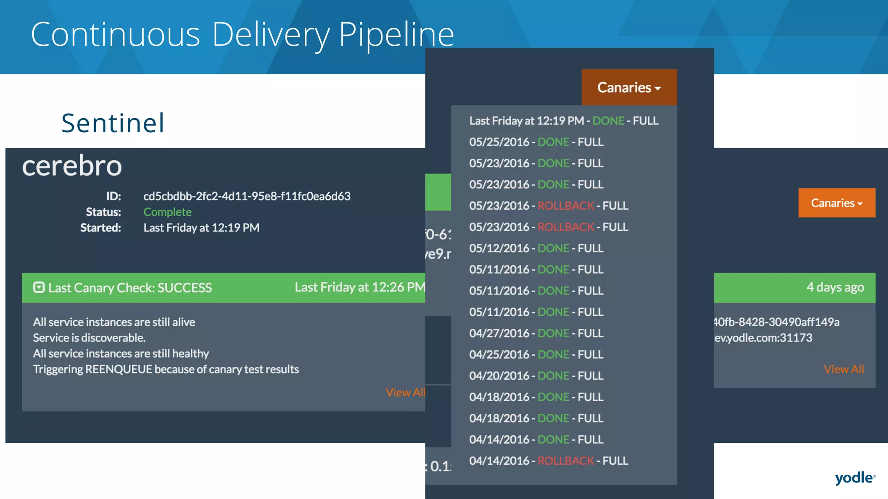This screenshot has width=888, height=499.
Task: Select canary entry 04/25/2016 DONE FULL
Action: click(x=536, y=354)
